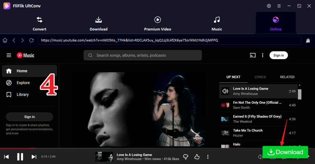The height and width of the screenshot is (164, 315).
Task: Pause the current song
Action: point(20,157)
